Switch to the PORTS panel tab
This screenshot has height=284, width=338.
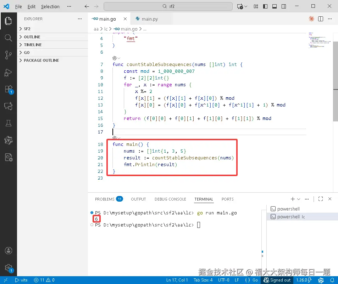(x=227, y=199)
